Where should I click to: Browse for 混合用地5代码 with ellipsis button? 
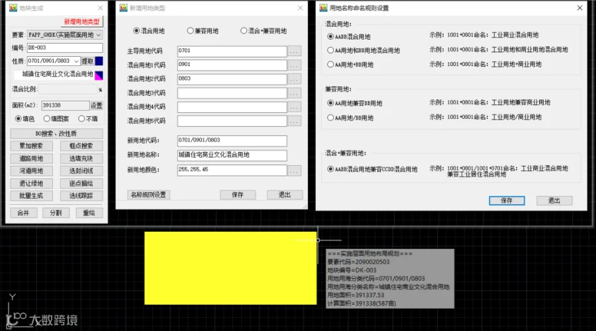tap(294, 121)
